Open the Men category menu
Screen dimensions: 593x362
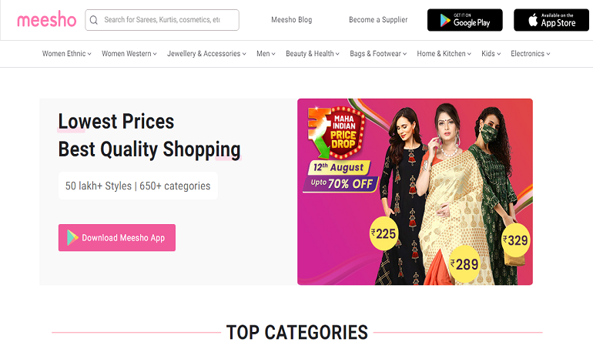click(x=266, y=54)
